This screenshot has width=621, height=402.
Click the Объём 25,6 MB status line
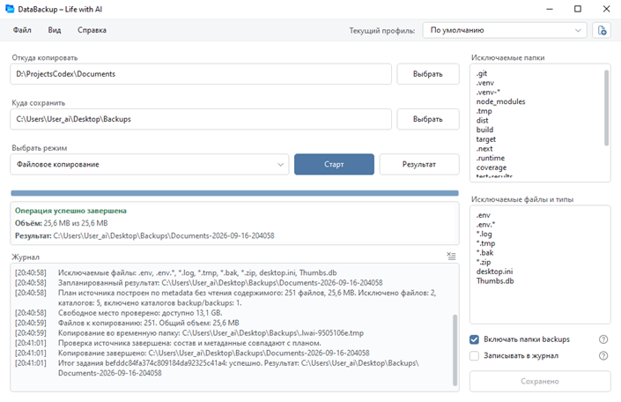click(x=62, y=223)
